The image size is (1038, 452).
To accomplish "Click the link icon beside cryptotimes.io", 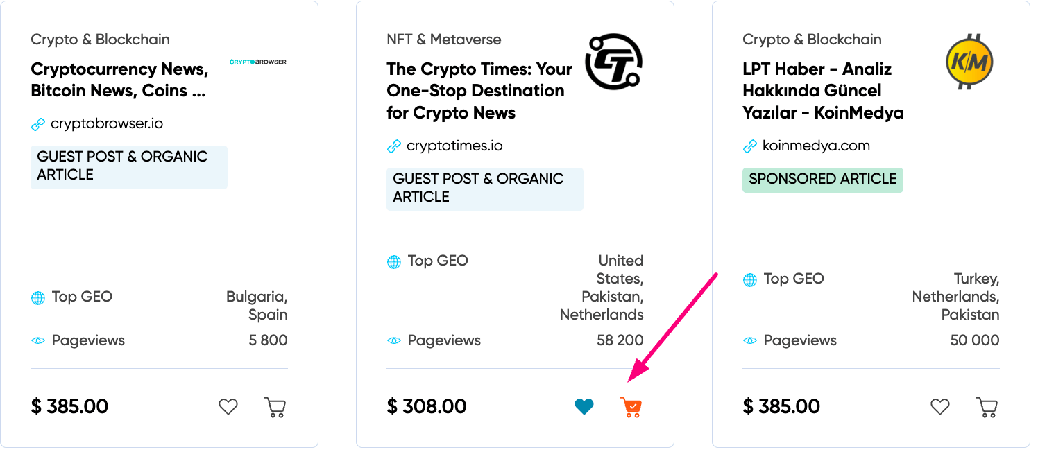I will coord(394,147).
